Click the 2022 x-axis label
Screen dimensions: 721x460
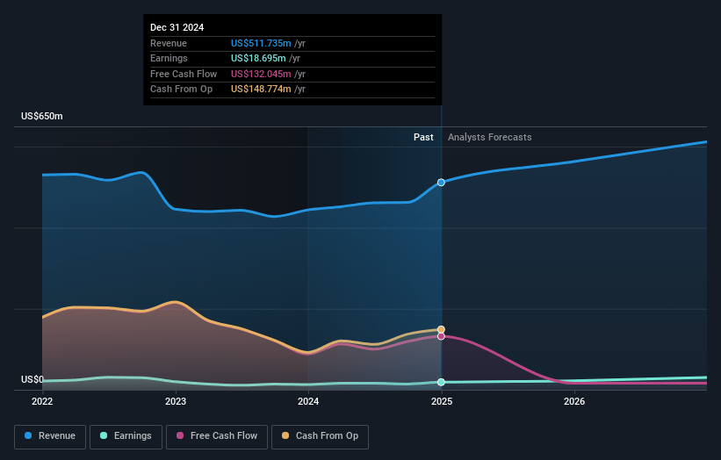pos(42,401)
